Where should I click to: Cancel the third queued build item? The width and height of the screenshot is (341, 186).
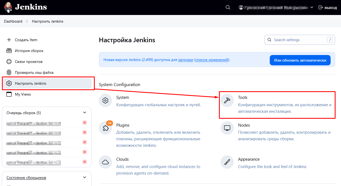tap(85, 142)
